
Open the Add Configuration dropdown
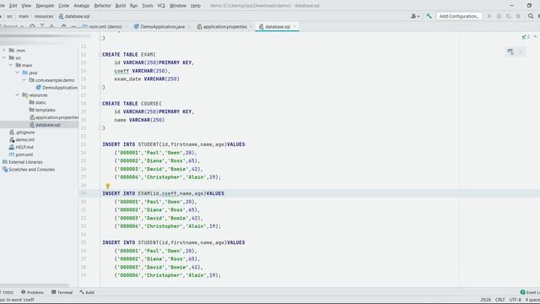click(459, 16)
